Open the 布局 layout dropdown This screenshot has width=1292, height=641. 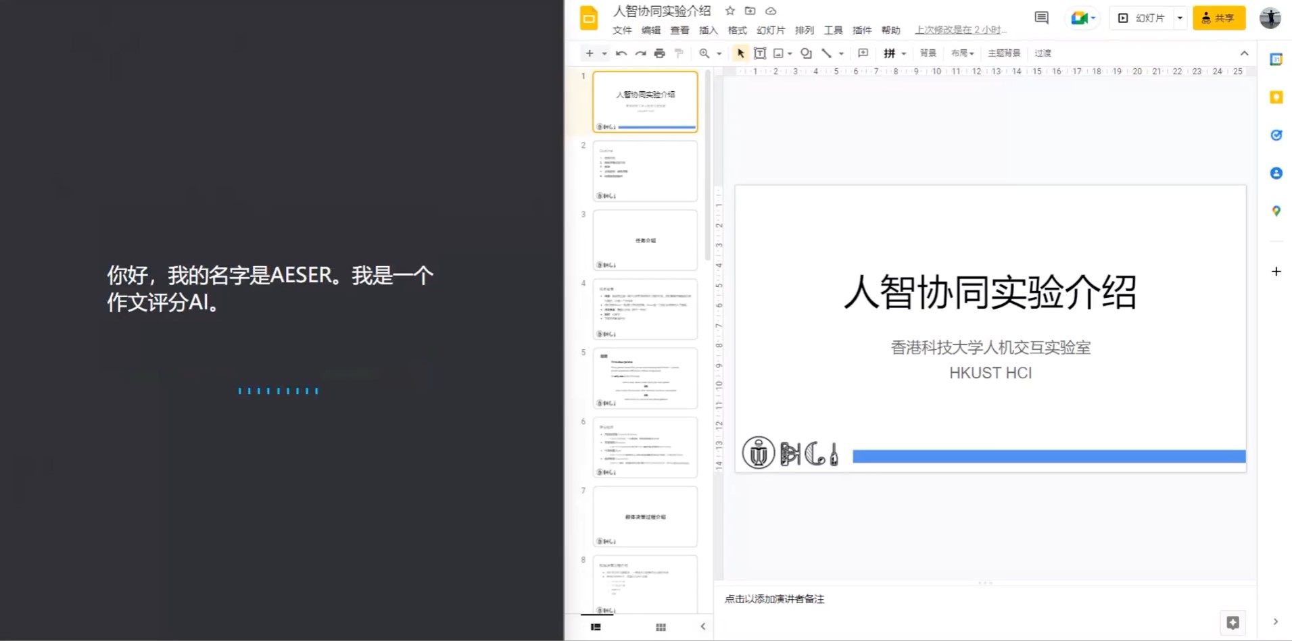click(x=962, y=53)
